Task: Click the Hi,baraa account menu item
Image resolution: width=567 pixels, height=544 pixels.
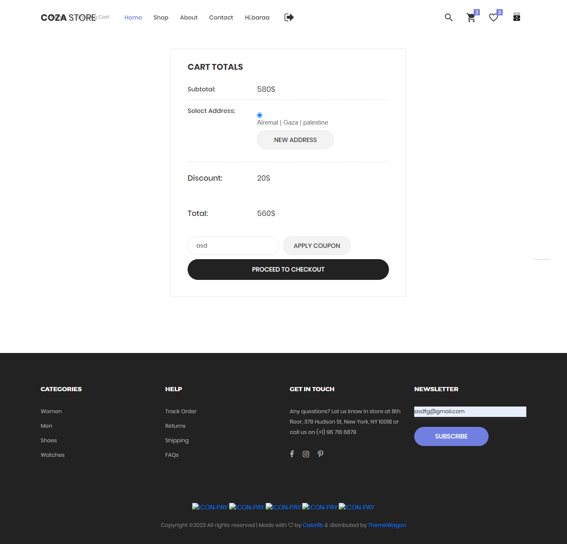Action: [x=257, y=17]
